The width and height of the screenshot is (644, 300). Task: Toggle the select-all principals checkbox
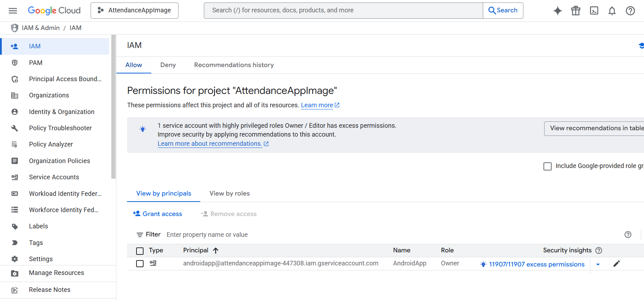point(140,251)
